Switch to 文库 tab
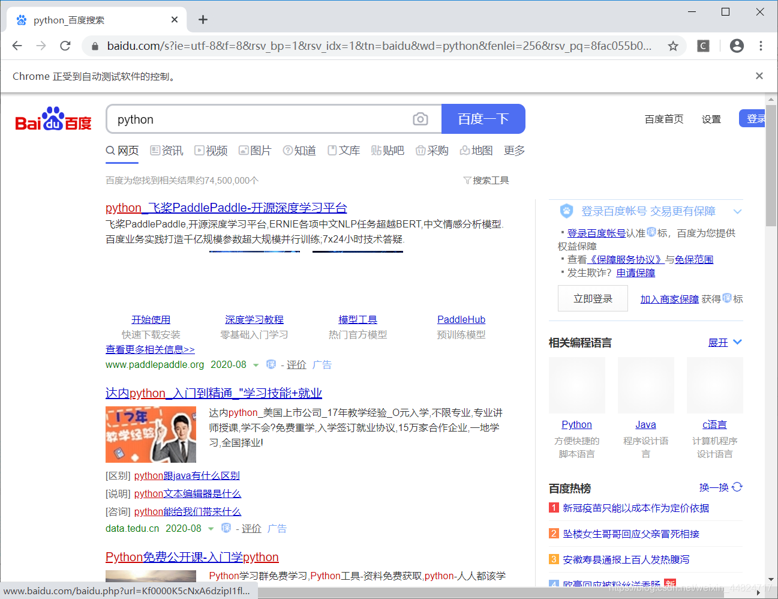The height and width of the screenshot is (599, 778). tap(344, 151)
